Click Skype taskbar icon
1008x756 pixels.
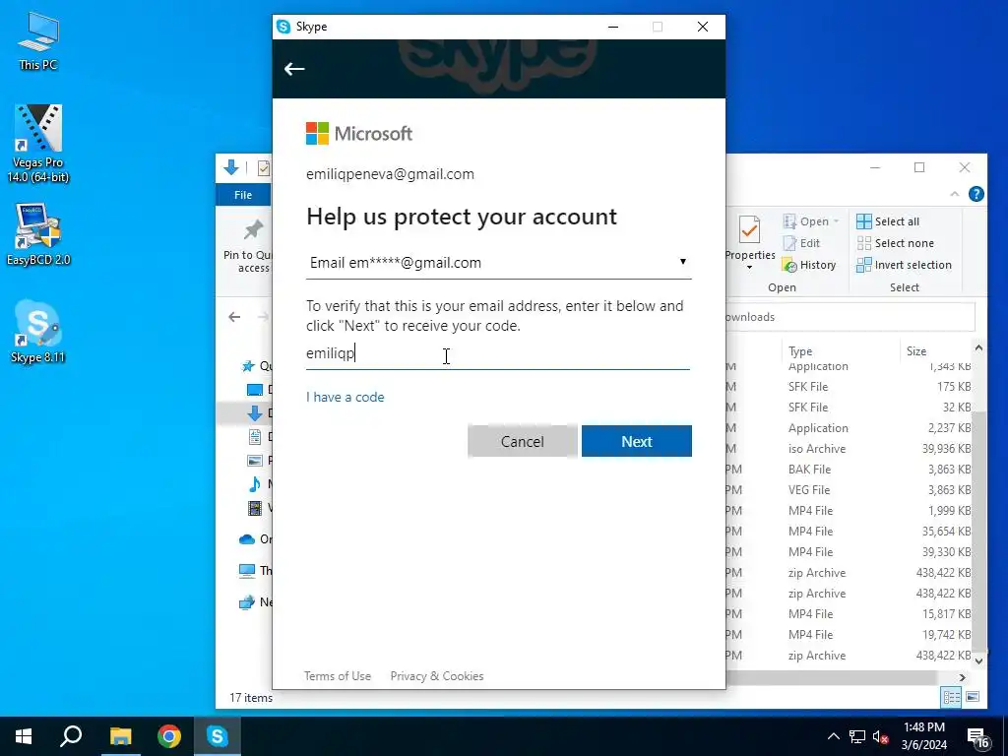click(218, 736)
